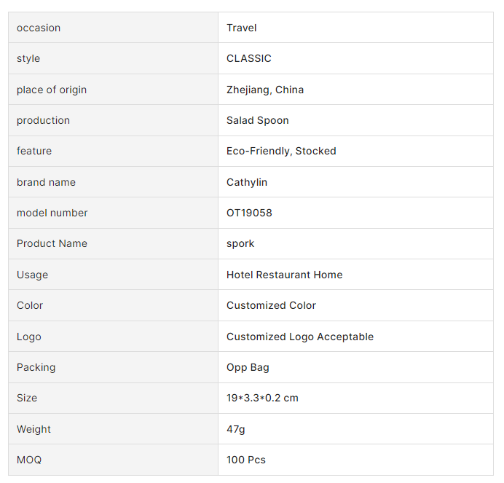The image size is (504, 483).
Task: Click the 'place of origin' label
Action: pyautogui.click(x=52, y=90)
